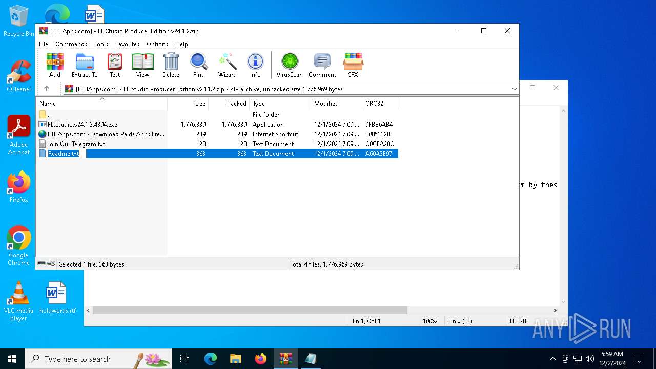Viewport: 656px width, 369px height.
Task: Run the Test archive tool
Action: [x=115, y=65]
